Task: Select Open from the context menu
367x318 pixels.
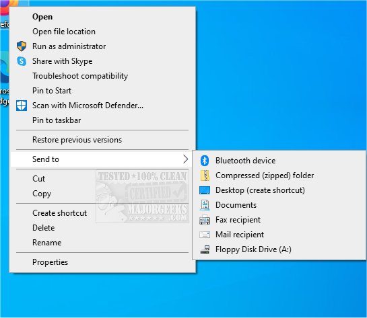Action: click(42, 17)
